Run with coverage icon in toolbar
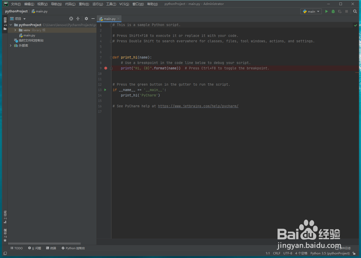 (x=340, y=11)
